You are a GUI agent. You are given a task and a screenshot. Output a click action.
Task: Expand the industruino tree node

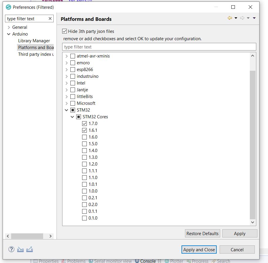pos(67,77)
